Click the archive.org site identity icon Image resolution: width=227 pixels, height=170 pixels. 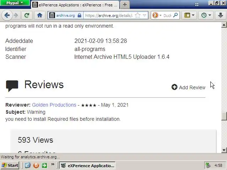pyautogui.click(x=52, y=15)
